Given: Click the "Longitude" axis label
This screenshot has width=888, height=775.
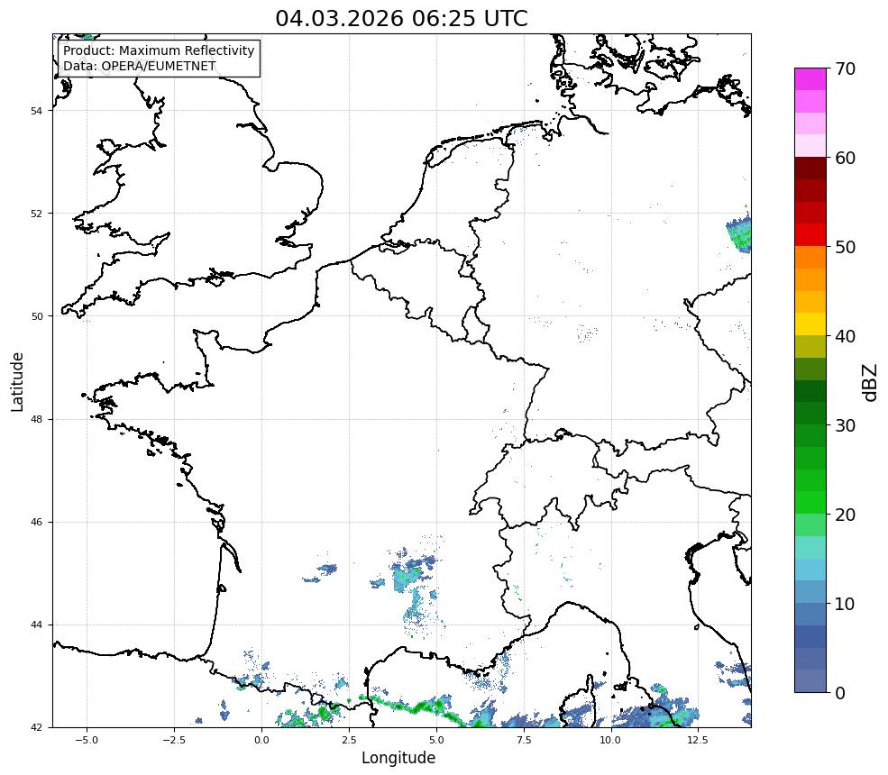Looking at the screenshot, I should click(398, 758).
